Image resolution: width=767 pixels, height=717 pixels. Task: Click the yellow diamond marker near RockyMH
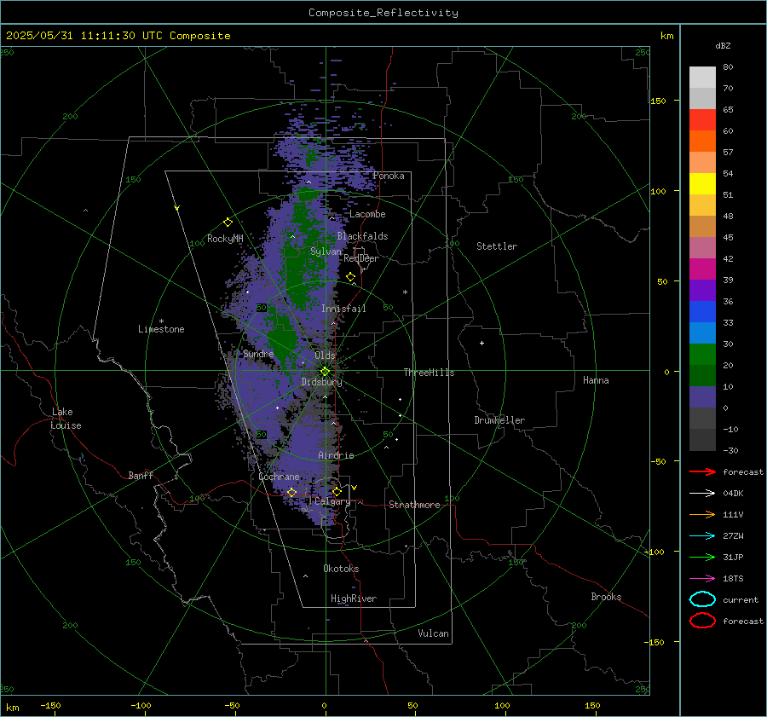click(x=228, y=223)
